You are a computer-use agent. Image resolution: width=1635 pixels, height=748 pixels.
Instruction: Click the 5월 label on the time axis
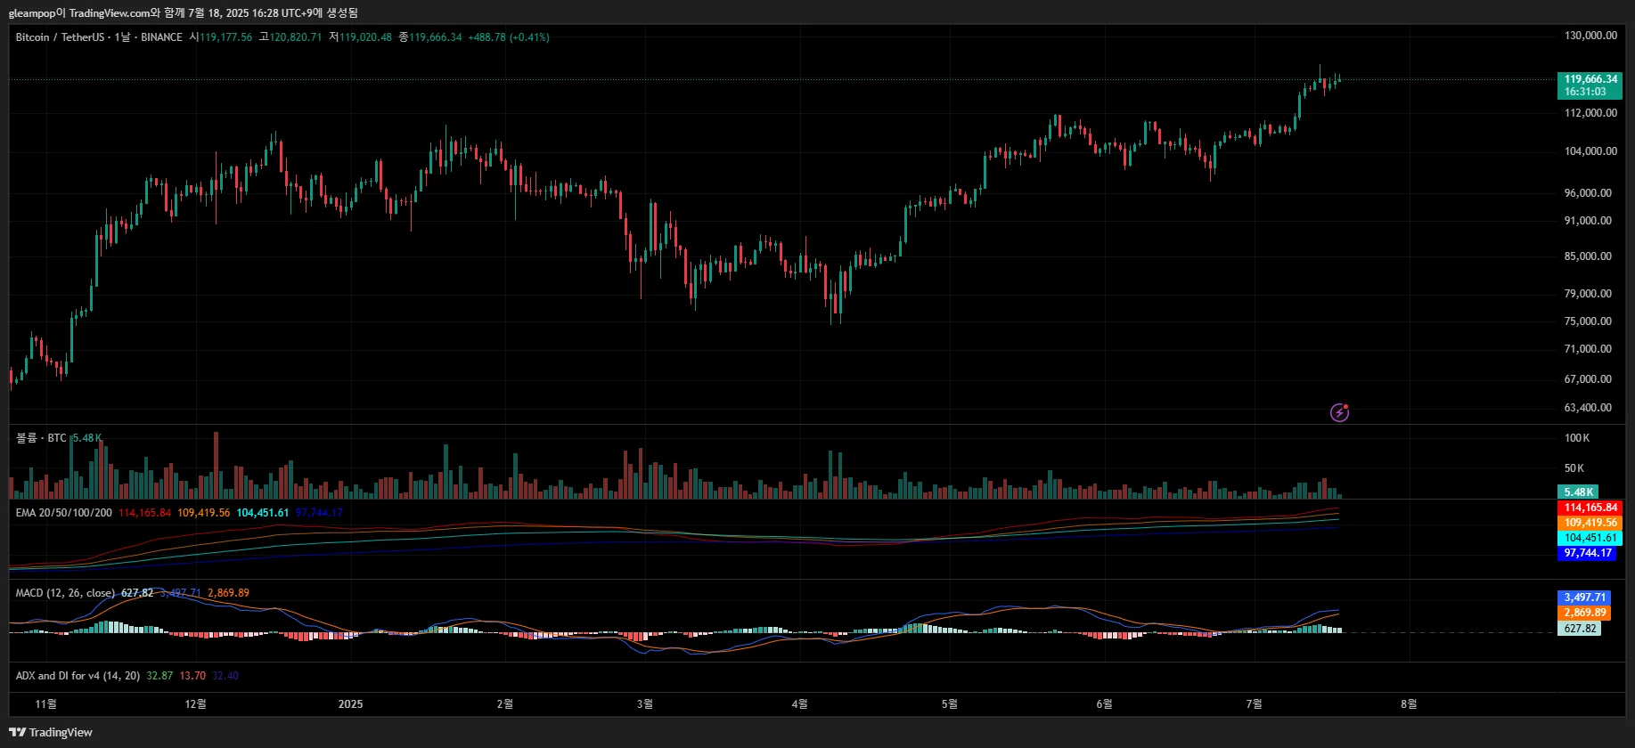pos(949,704)
